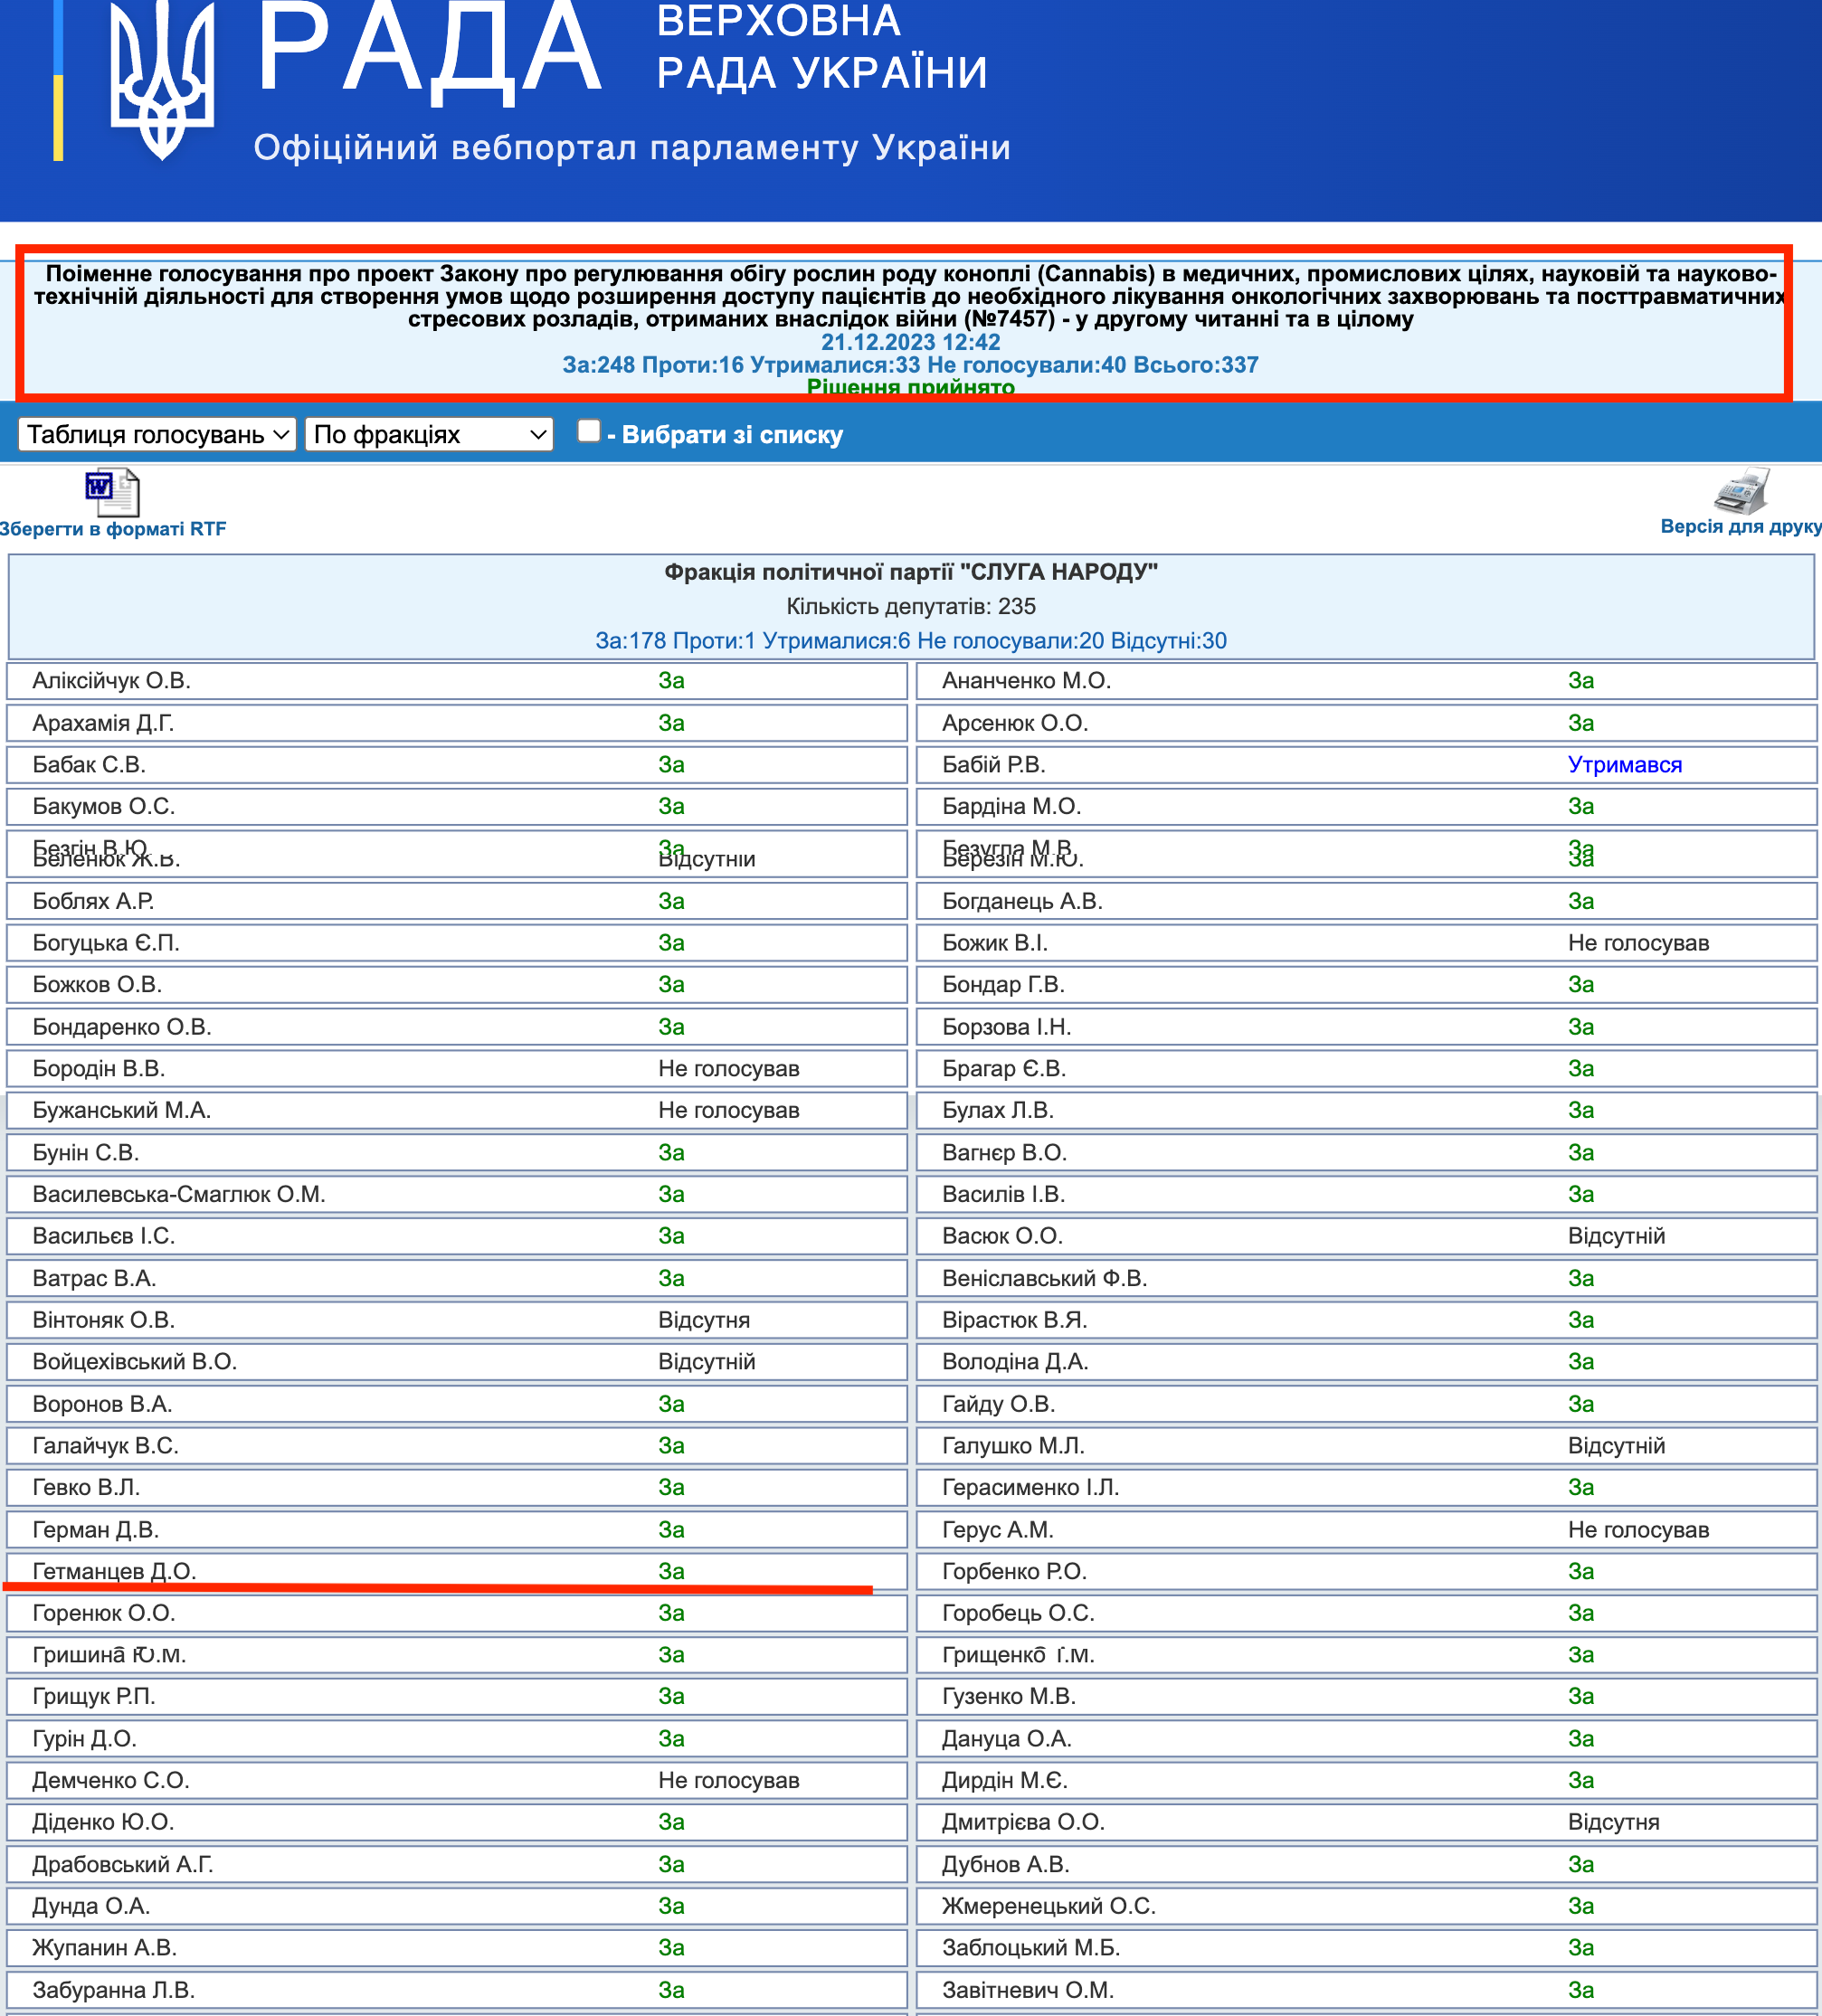
Task: Click the name 'Василевська-Смаглюк О.М.'
Action: click(179, 1194)
